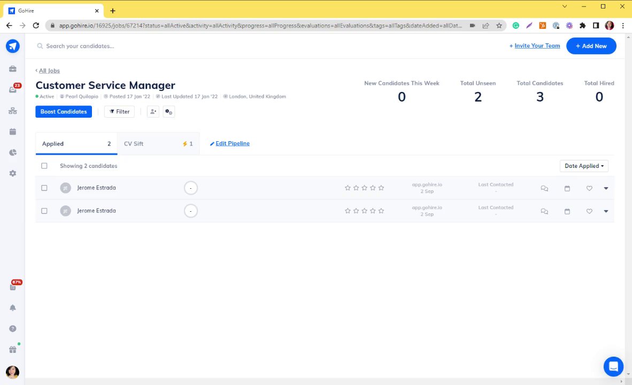
Task: Favorite second Jerome Estrada with heart icon
Action: click(589, 211)
